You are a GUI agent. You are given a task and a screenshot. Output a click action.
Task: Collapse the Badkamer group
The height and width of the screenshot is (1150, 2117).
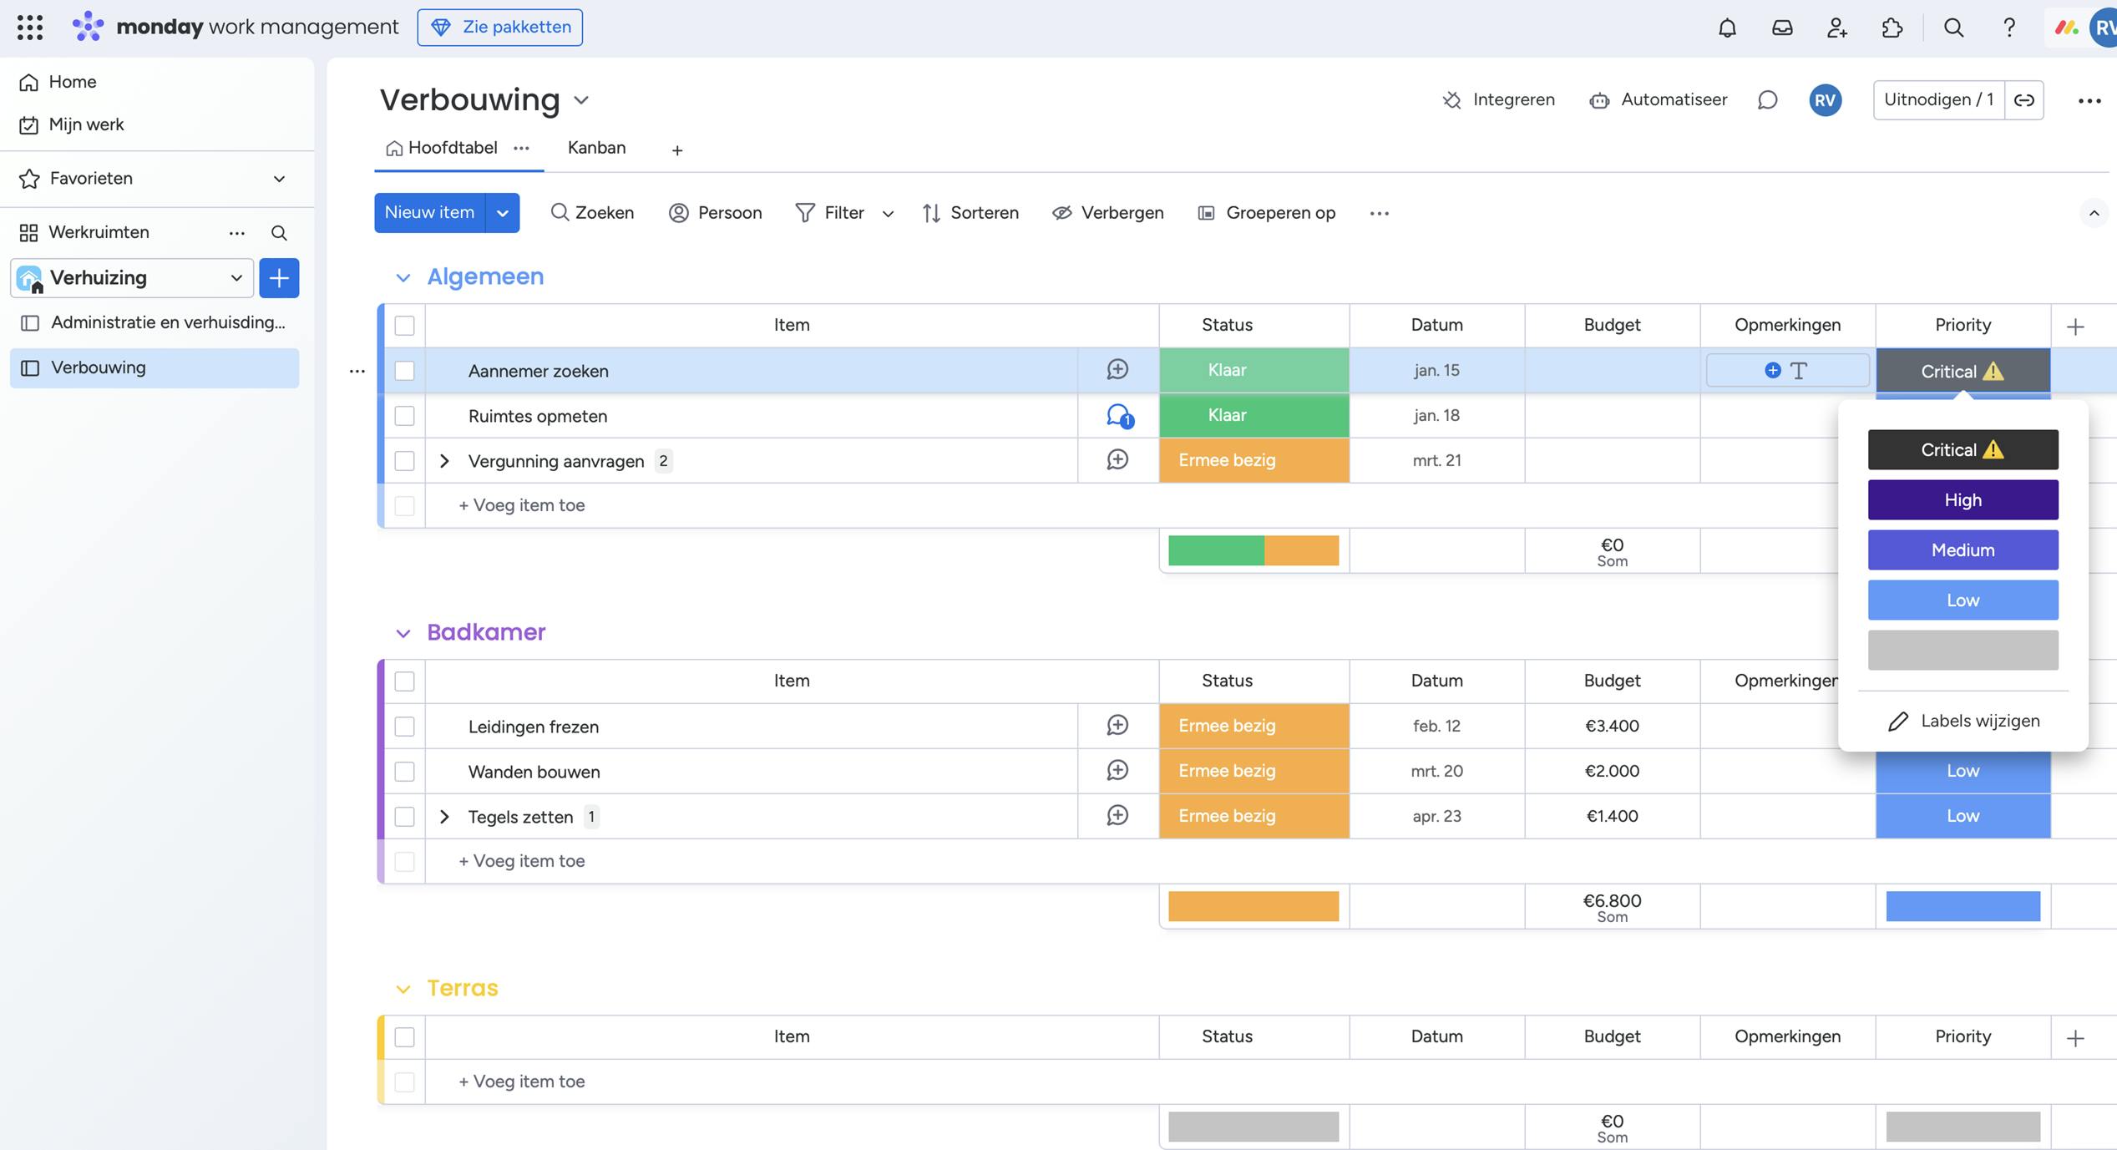coord(403,634)
